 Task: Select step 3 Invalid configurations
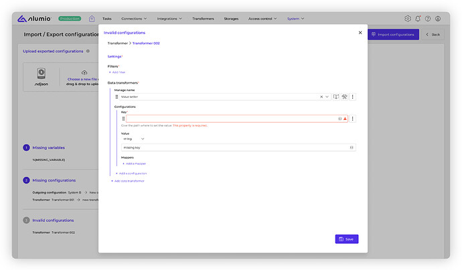pos(48,220)
